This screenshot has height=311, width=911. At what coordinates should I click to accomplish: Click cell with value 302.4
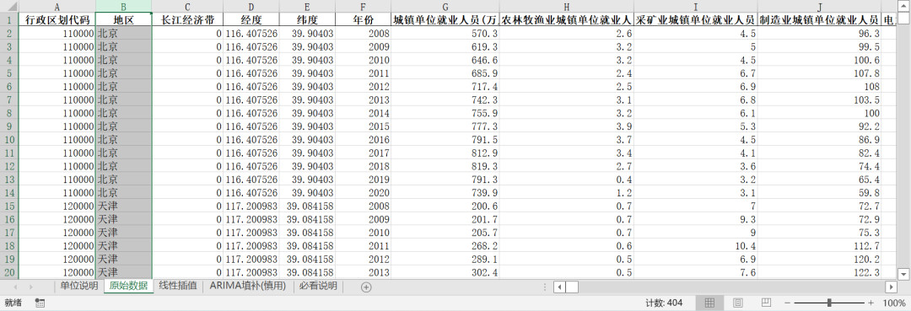(x=445, y=272)
